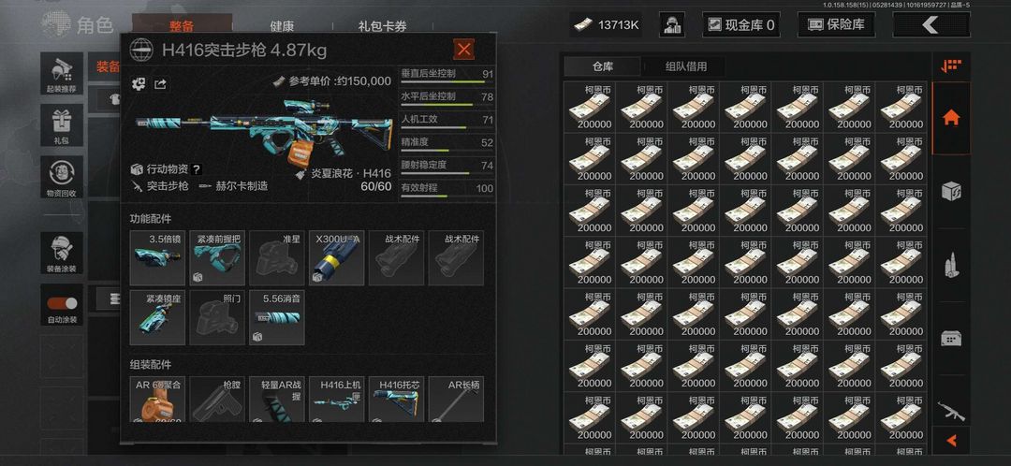Open the 礼包 gift box icon
Image resolution: width=1011 pixels, height=466 pixels.
(x=62, y=125)
